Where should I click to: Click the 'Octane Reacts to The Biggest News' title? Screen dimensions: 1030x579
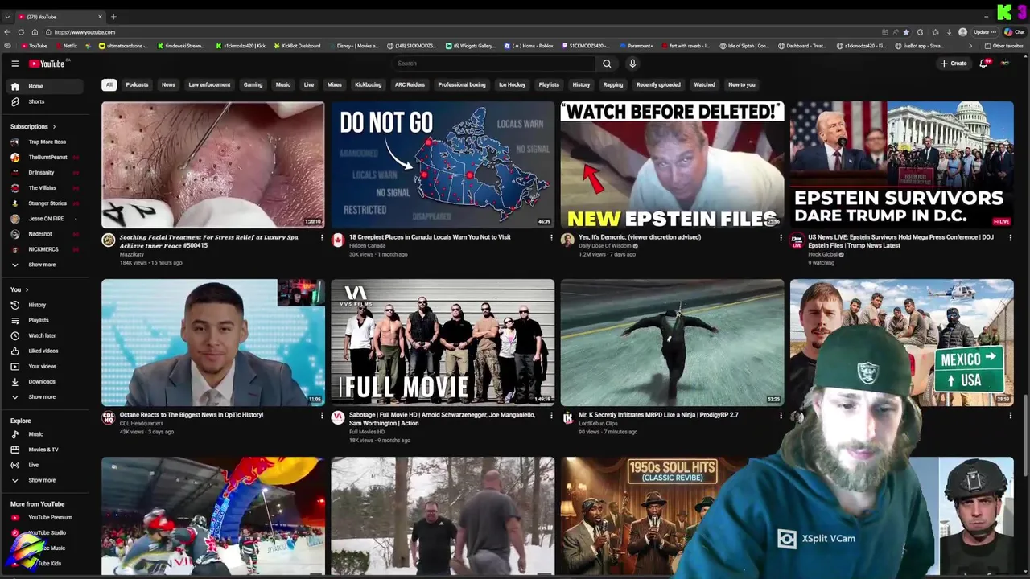(192, 415)
